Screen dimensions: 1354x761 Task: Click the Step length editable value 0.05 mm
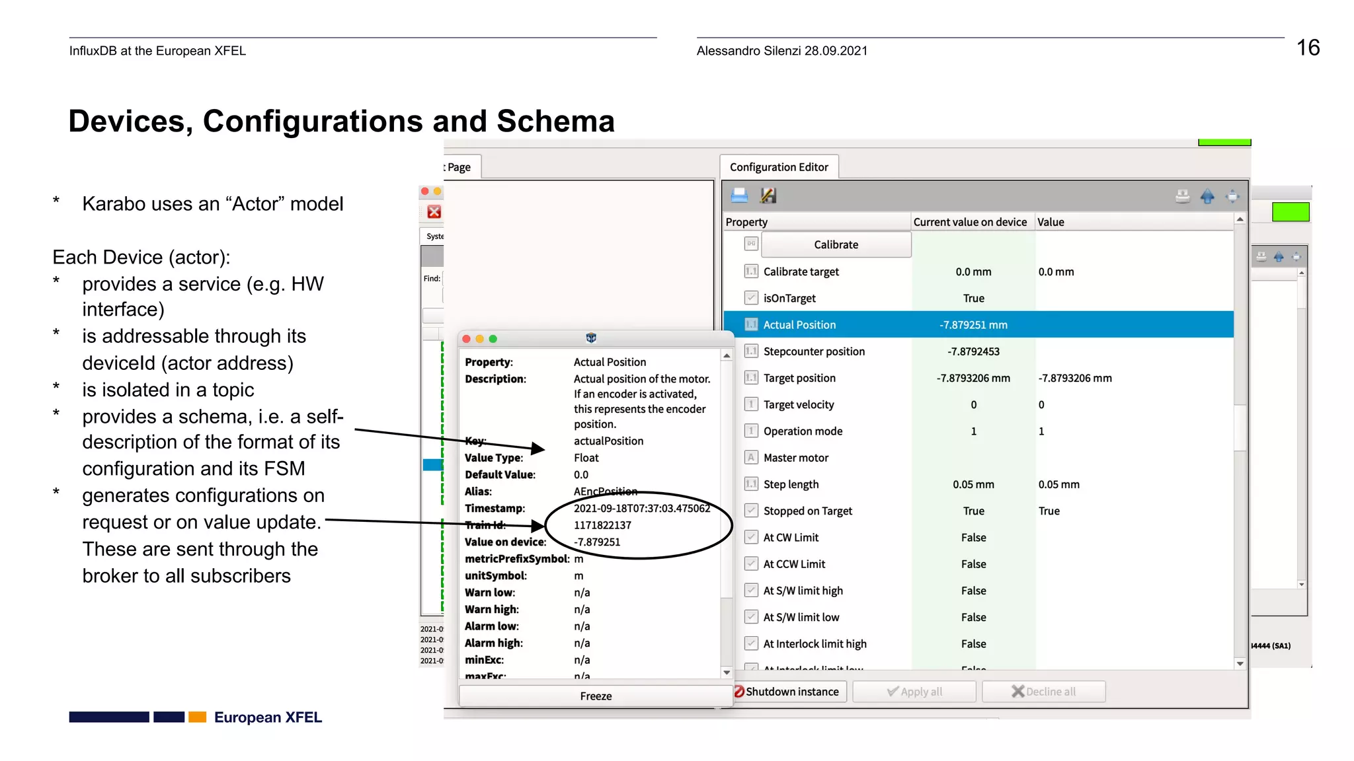[x=1059, y=484]
